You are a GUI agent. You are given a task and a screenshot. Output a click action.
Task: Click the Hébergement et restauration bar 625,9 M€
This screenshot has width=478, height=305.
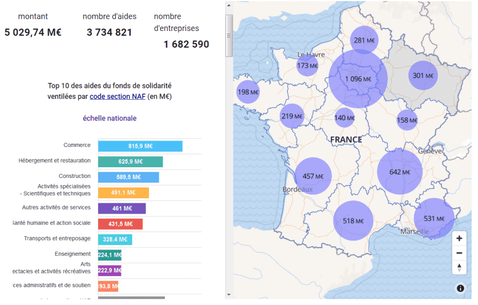[x=131, y=162]
